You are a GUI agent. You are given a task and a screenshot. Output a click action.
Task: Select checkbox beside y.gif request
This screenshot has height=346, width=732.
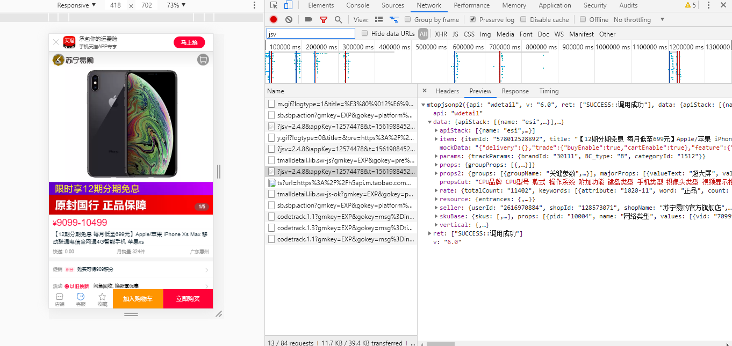coord(272,137)
